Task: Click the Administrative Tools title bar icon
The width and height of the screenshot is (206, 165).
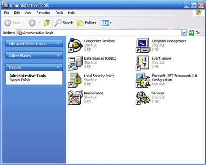Action: (5, 5)
